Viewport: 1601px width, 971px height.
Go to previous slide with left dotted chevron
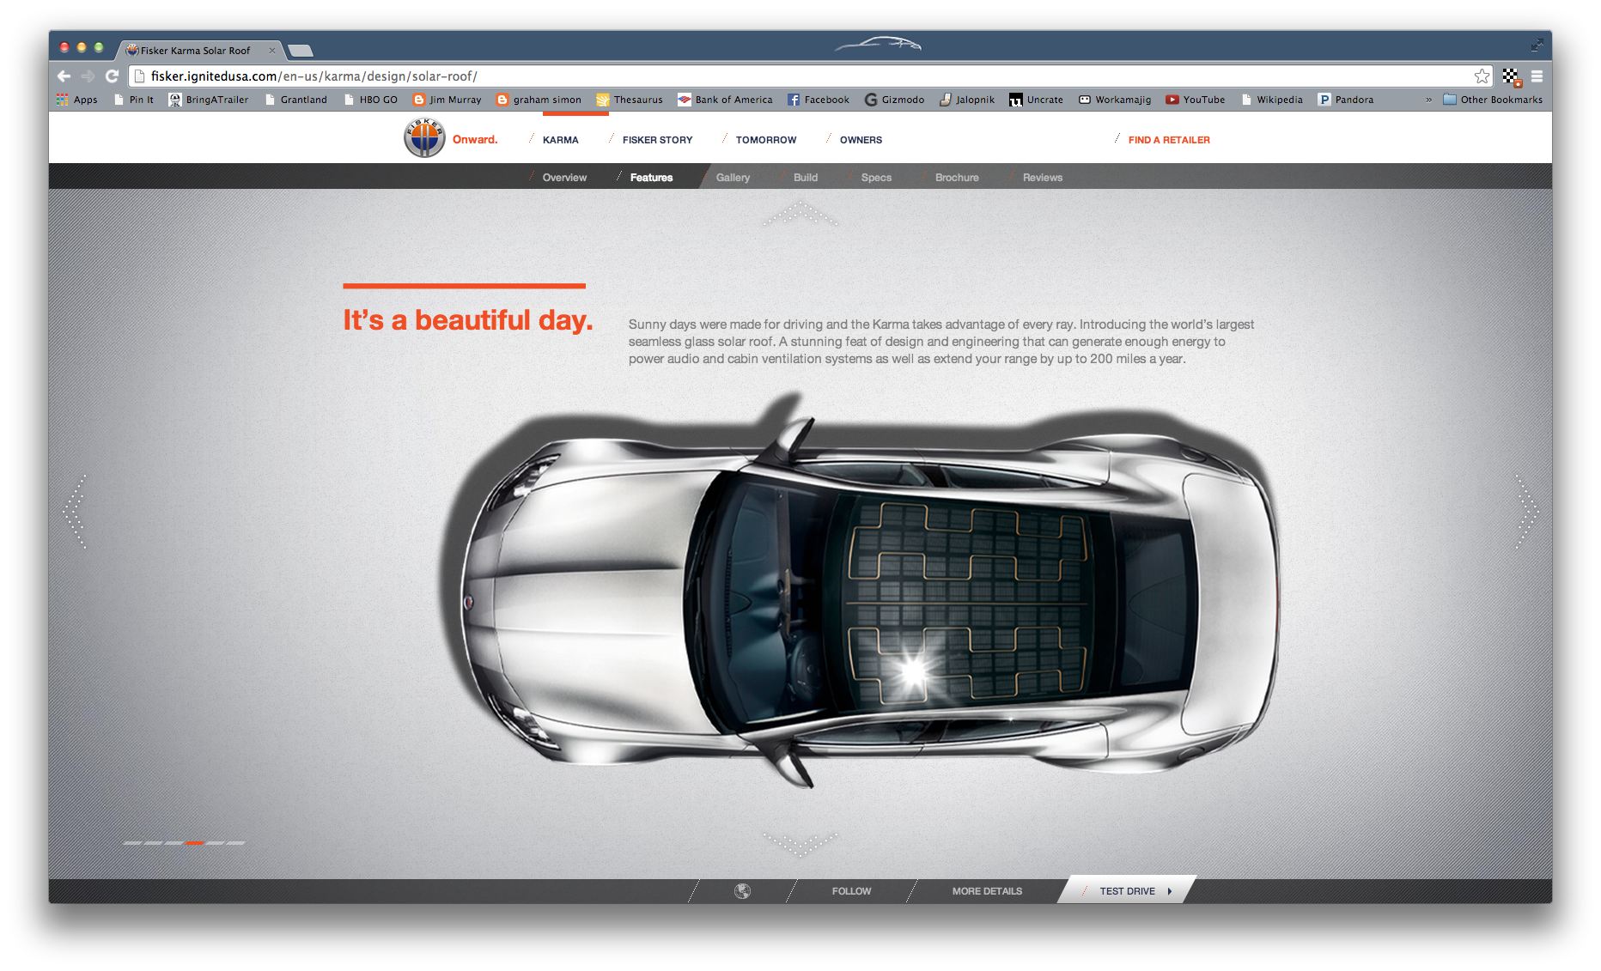click(x=75, y=511)
